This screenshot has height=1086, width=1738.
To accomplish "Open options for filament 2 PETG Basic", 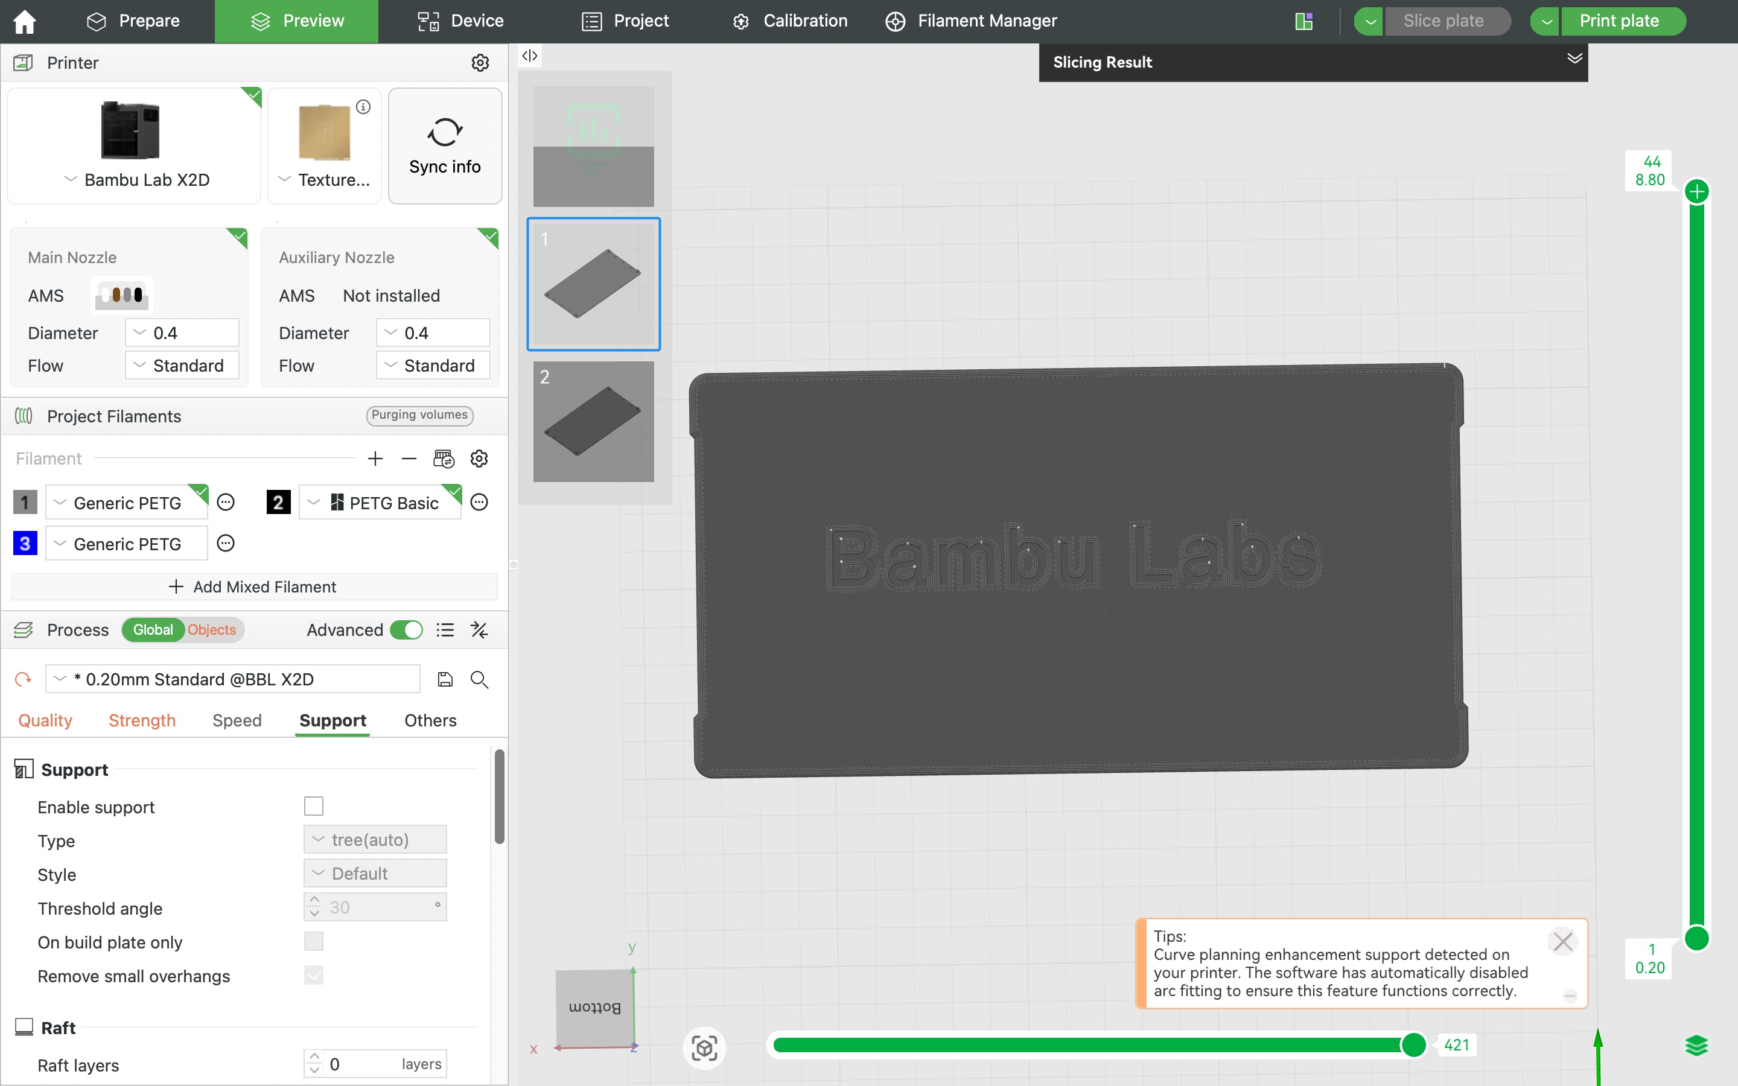I will [x=479, y=502].
